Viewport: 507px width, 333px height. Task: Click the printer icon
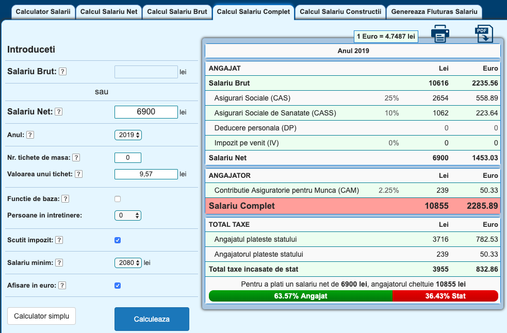point(440,34)
